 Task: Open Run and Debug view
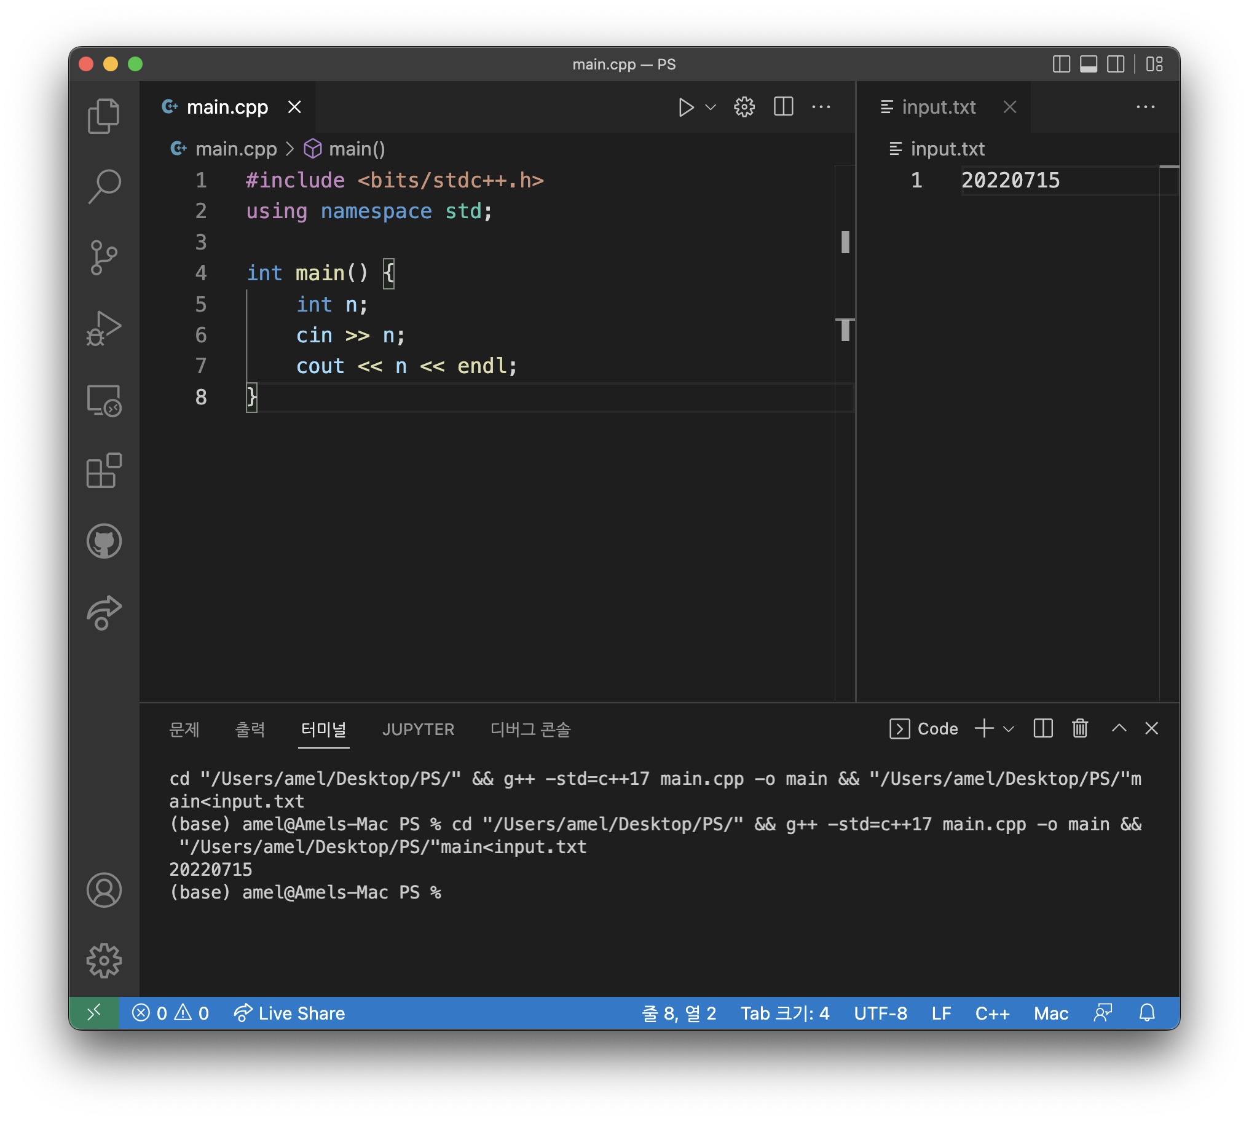click(x=103, y=328)
